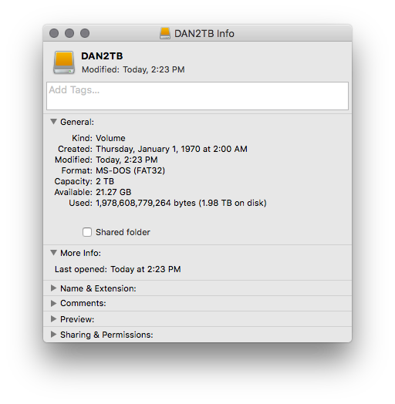Screen dimensions: 395x404
Task: Click the Created date 'Thursday, January 1, 1970'
Action: pos(148,149)
